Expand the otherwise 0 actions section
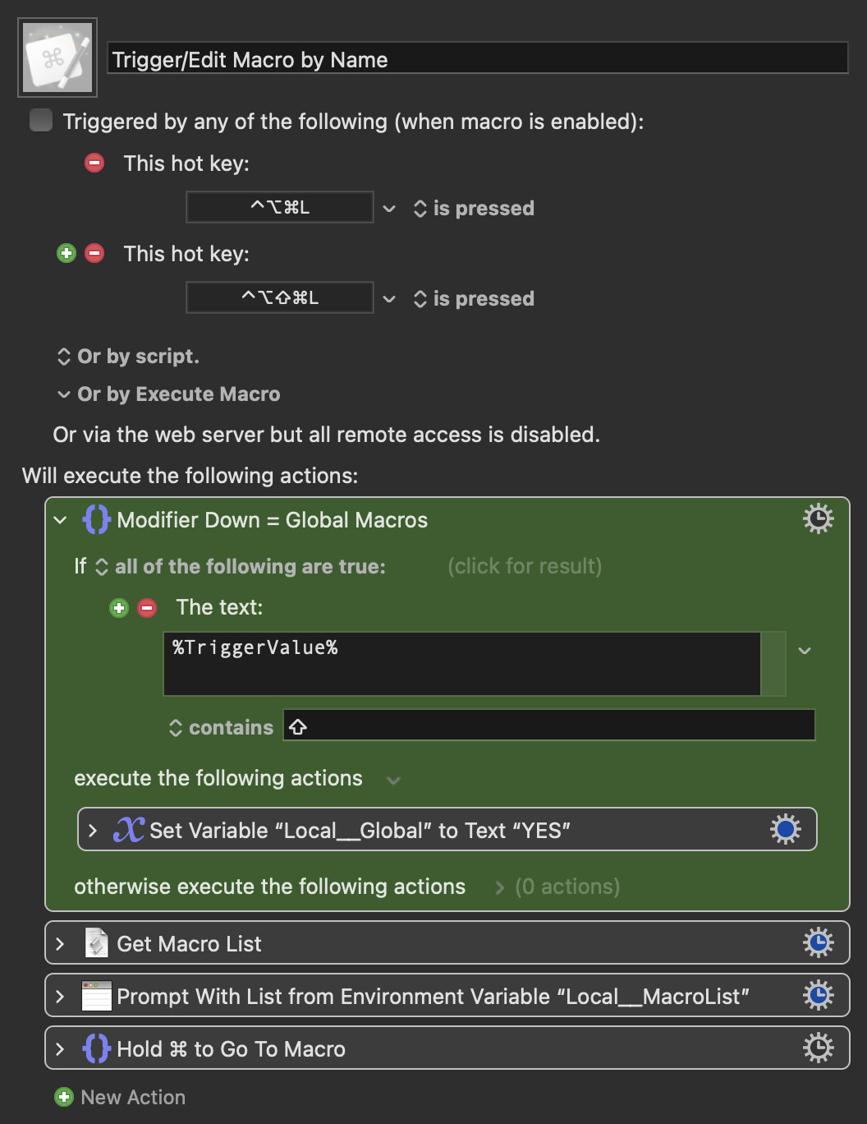 click(499, 887)
